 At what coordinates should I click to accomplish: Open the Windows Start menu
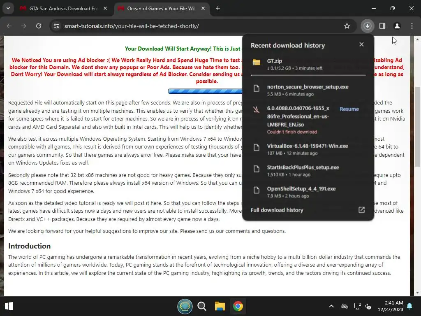(9, 306)
